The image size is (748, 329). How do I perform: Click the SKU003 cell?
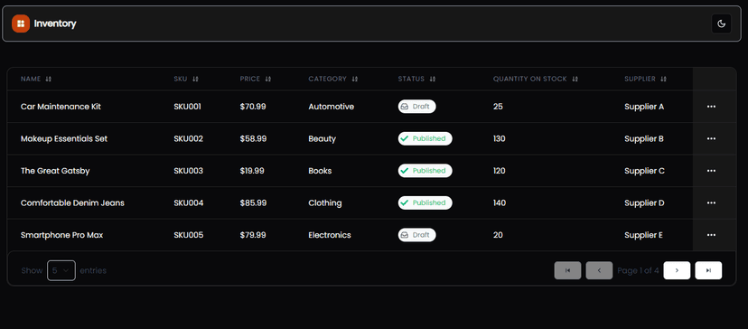click(189, 171)
